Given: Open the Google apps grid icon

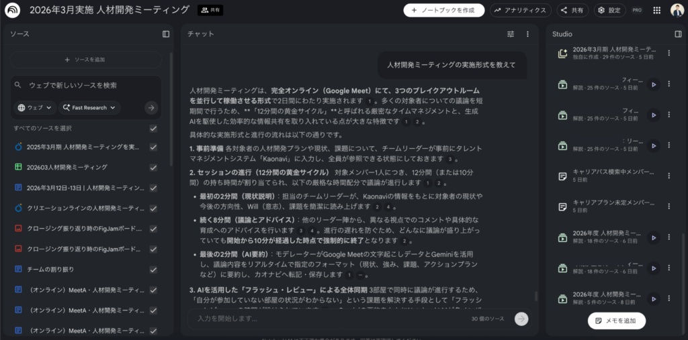Looking at the screenshot, I should [x=656, y=10].
